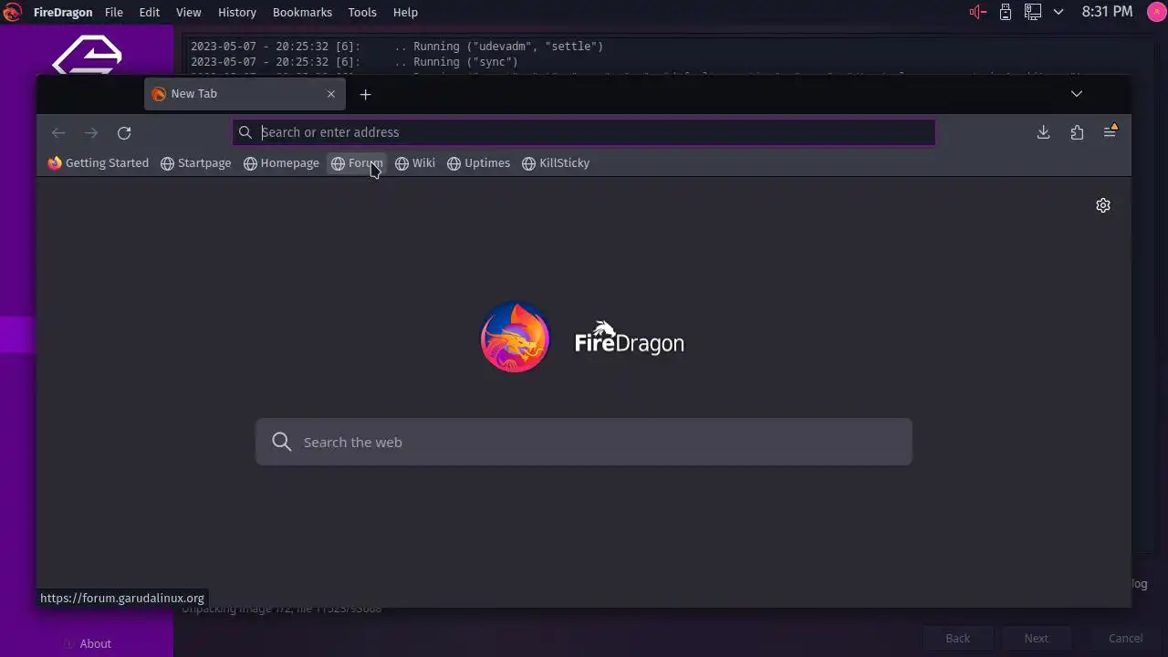Expand the system tray hidden icons arrow

pos(1058,12)
